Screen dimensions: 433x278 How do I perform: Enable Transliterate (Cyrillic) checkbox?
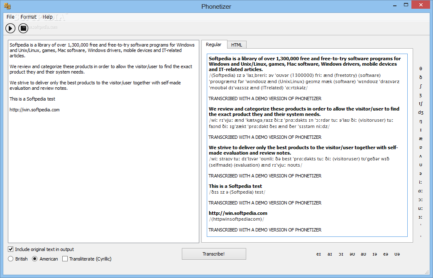pyautogui.click(x=65, y=259)
